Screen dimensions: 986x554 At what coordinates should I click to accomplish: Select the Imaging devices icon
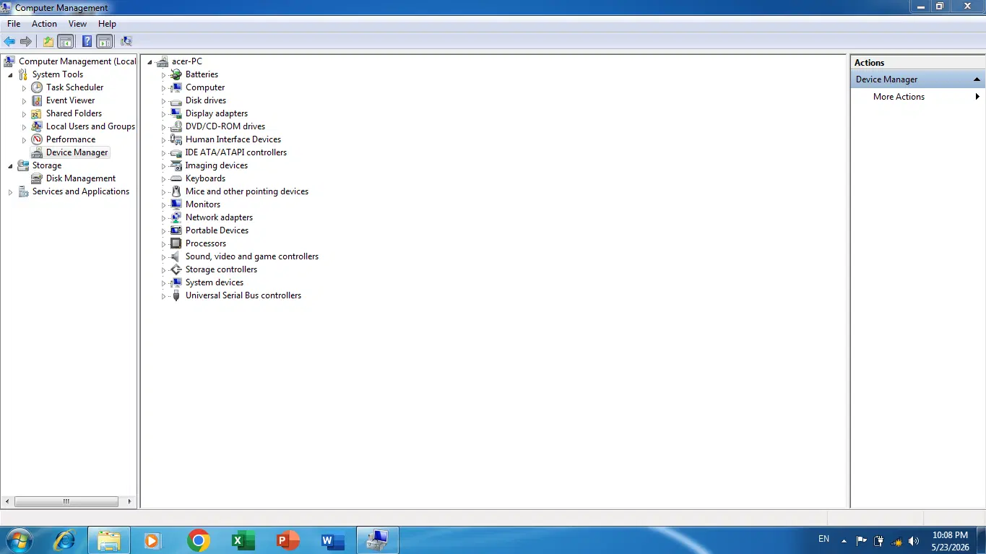coord(176,165)
